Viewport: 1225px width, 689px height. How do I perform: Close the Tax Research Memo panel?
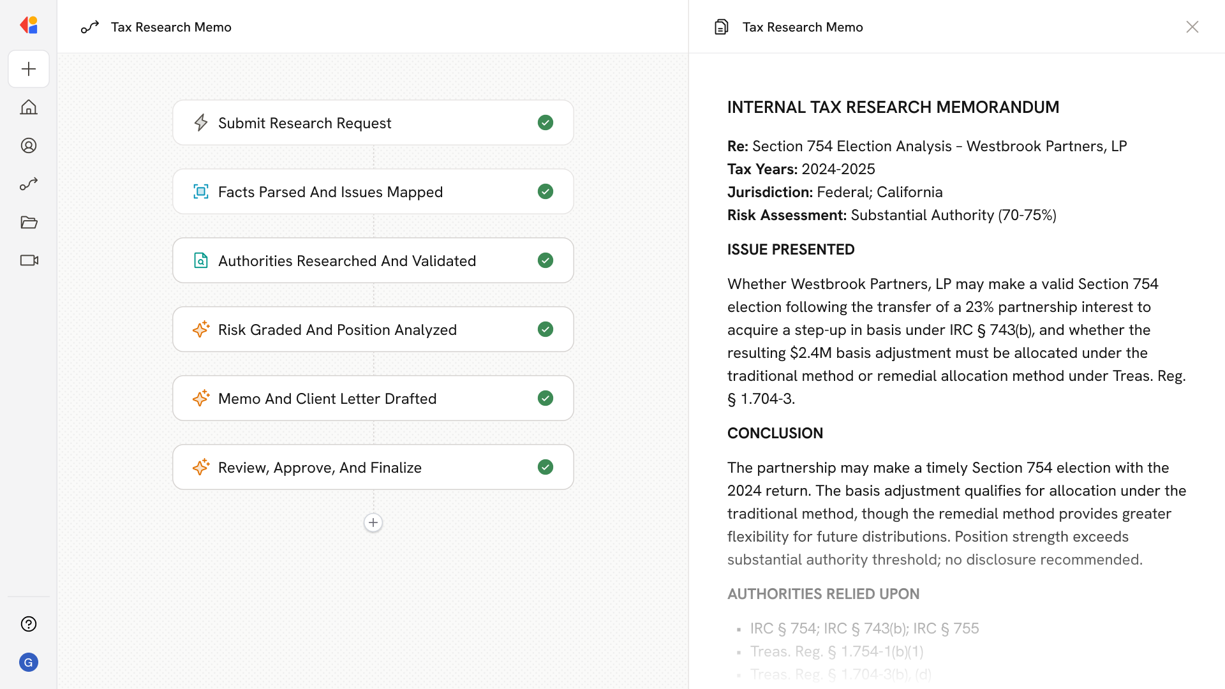click(1192, 27)
